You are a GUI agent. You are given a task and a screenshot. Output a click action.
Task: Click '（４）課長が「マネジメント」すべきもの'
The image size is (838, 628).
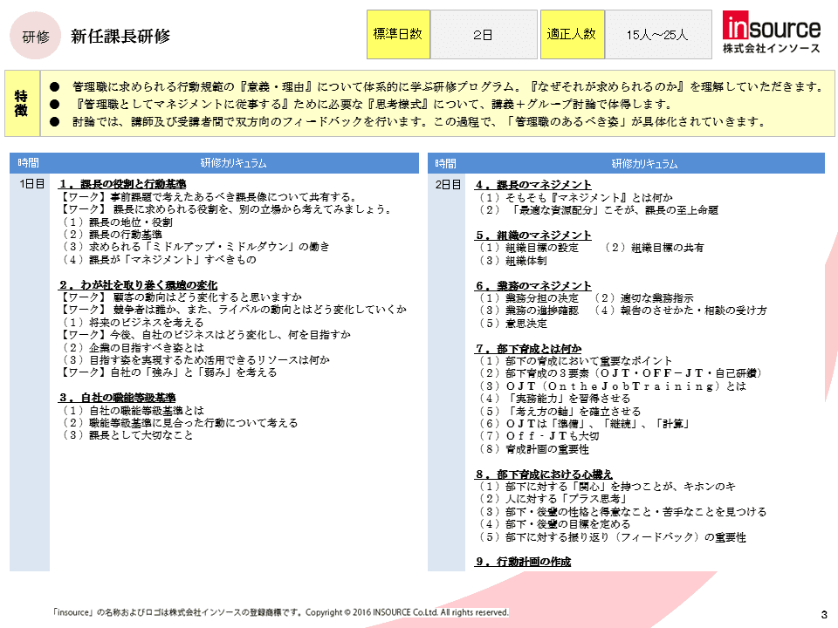pos(159,260)
